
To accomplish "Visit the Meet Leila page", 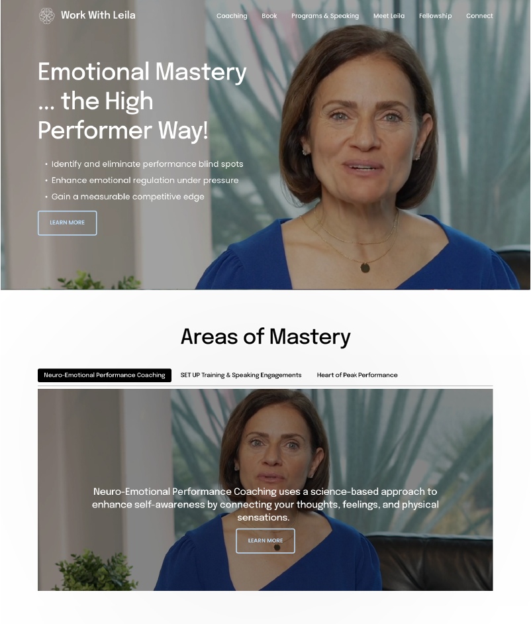I will point(389,16).
